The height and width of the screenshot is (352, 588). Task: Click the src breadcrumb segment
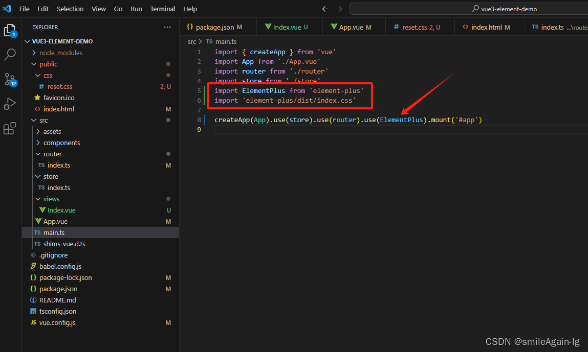(192, 41)
